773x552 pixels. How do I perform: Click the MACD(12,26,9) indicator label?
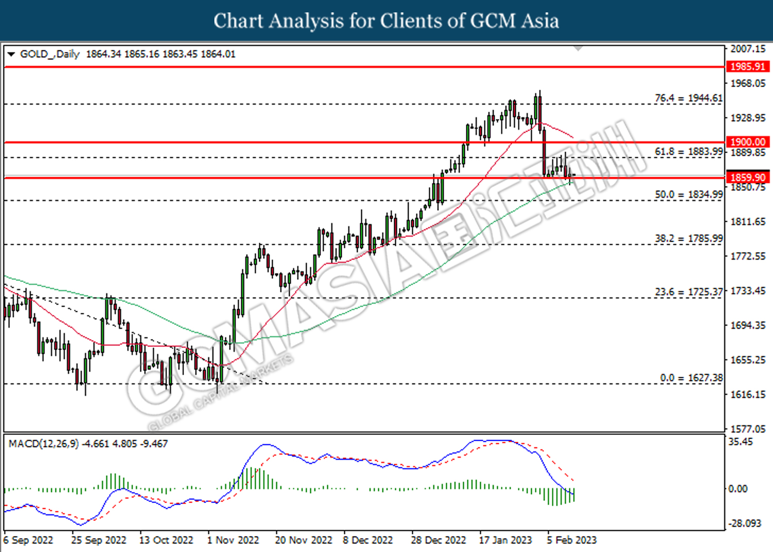(44, 444)
